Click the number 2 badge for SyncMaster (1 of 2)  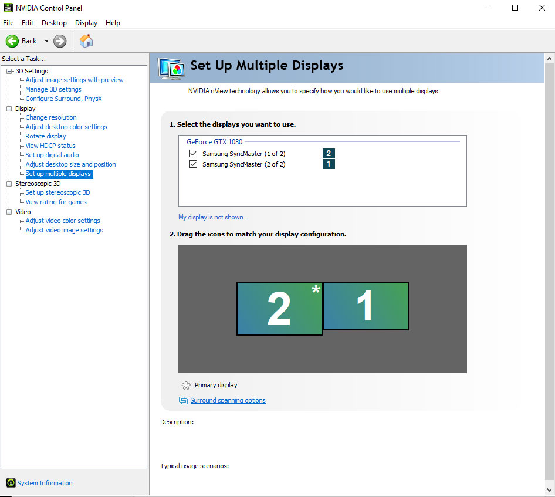pos(329,153)
